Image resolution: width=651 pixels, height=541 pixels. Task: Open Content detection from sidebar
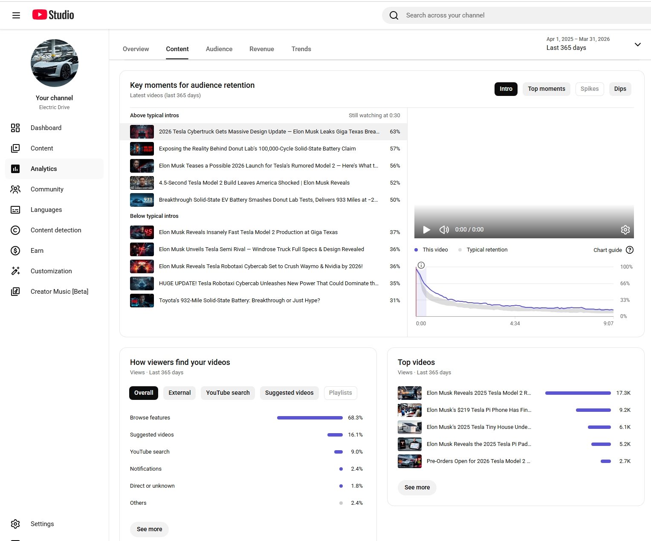[55, 230]
